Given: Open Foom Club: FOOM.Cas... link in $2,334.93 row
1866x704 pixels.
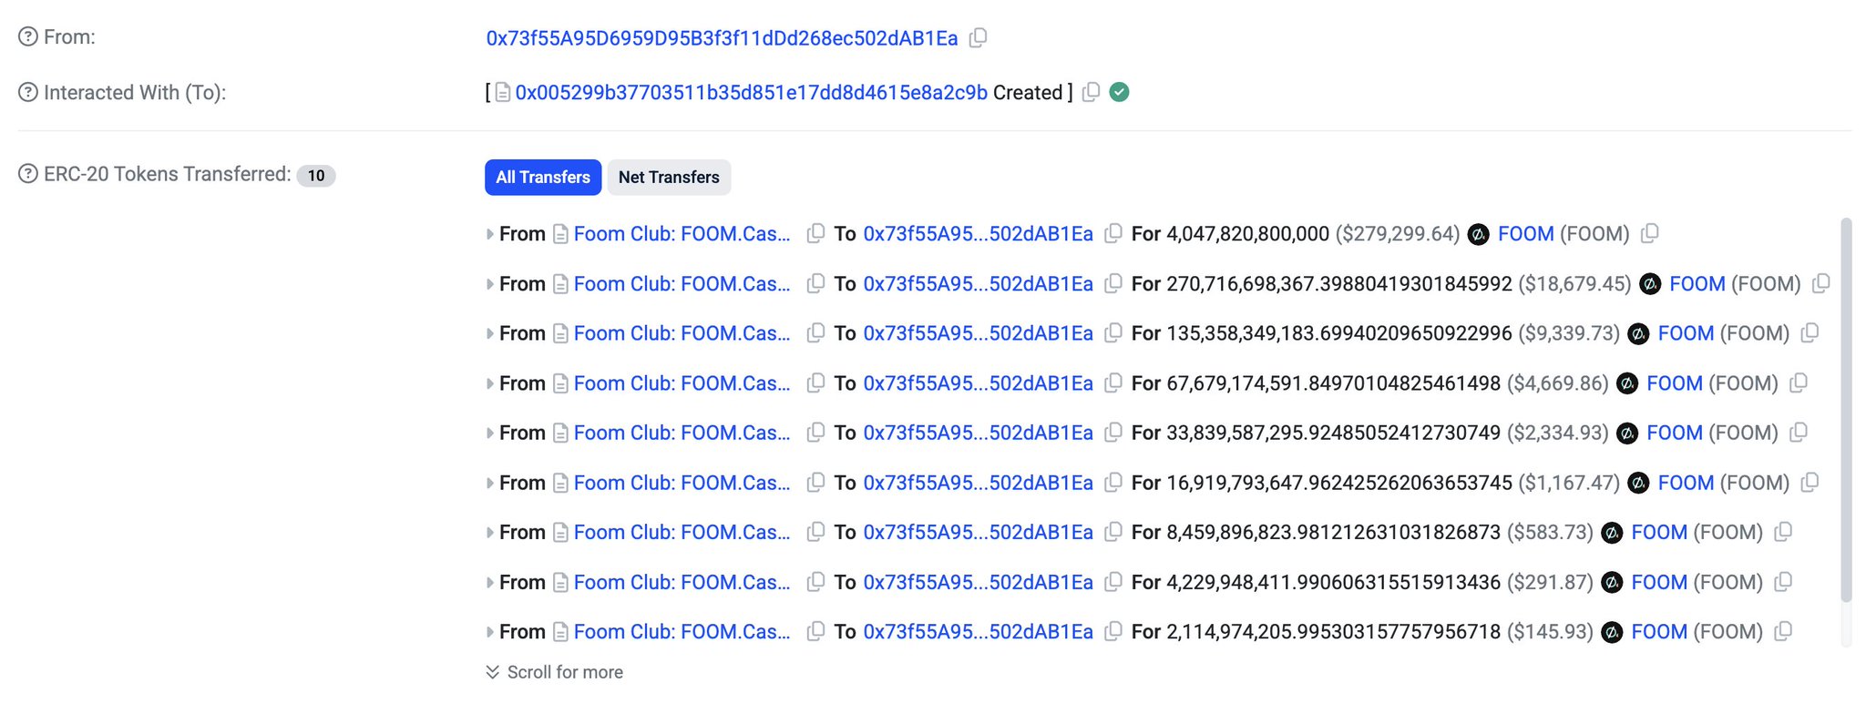Looking at the screenshot, I should [x=682, y=434].
